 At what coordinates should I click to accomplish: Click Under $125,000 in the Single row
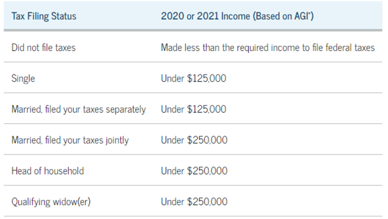pos(193,78)
